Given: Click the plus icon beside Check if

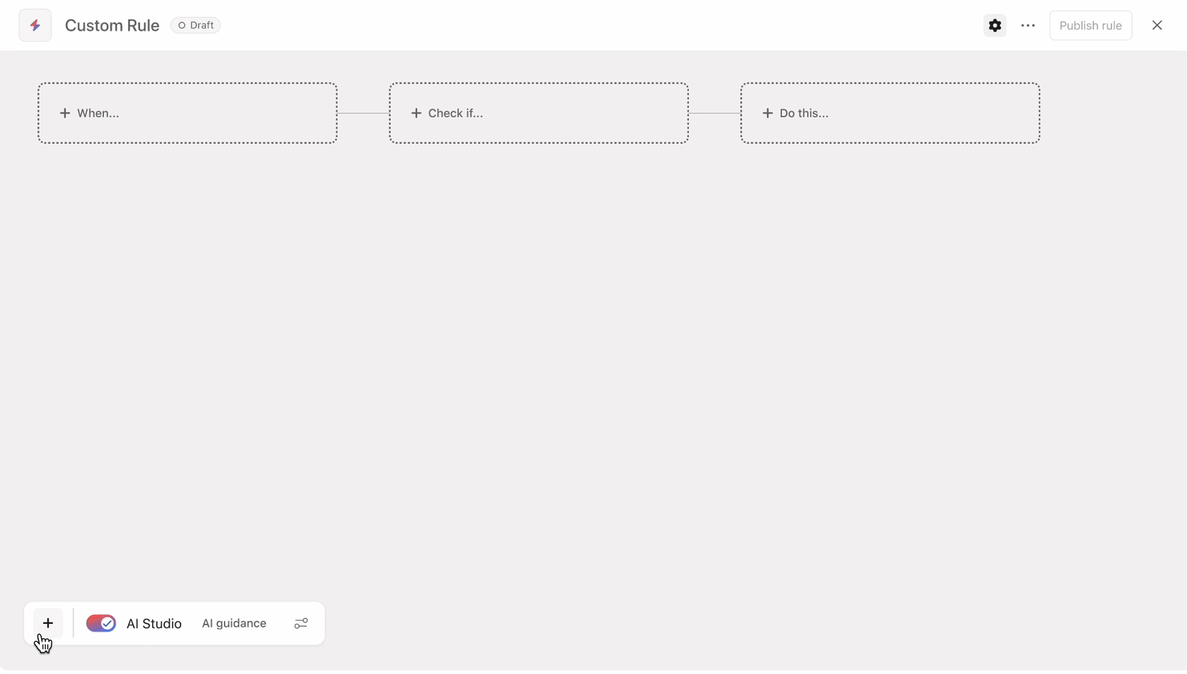Looking at the screenshot, I should (x=416, y=113).
